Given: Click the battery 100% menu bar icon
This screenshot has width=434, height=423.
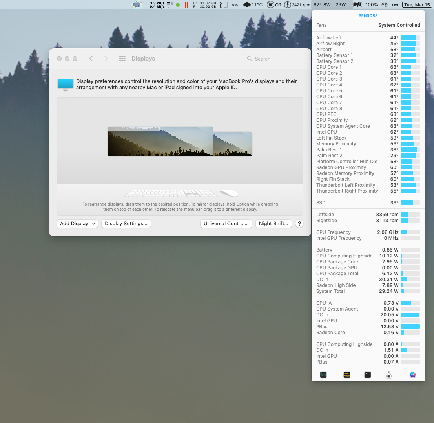Looking at the screenshot, I should point(366,5).
